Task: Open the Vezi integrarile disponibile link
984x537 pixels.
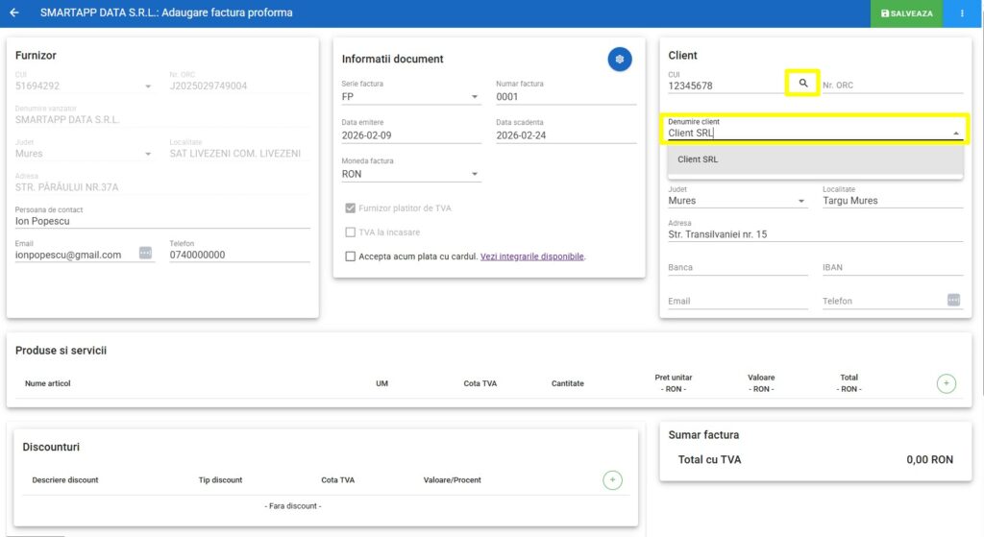Action: pos(531,256)
